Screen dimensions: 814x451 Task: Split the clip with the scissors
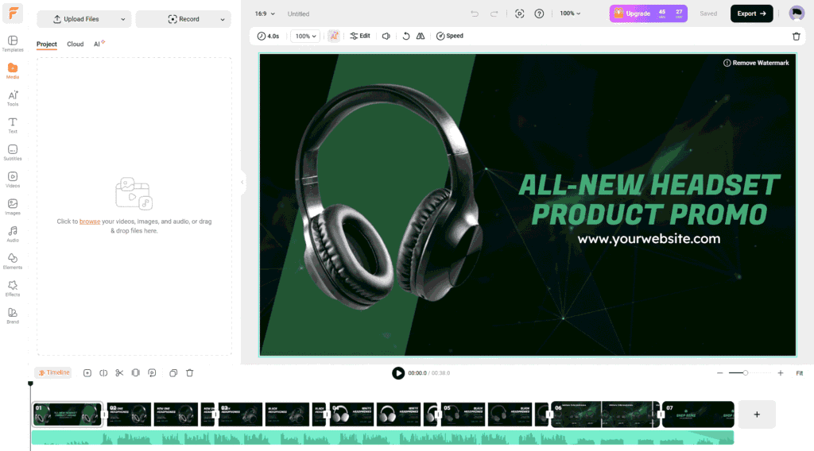[x=119, y=372]
